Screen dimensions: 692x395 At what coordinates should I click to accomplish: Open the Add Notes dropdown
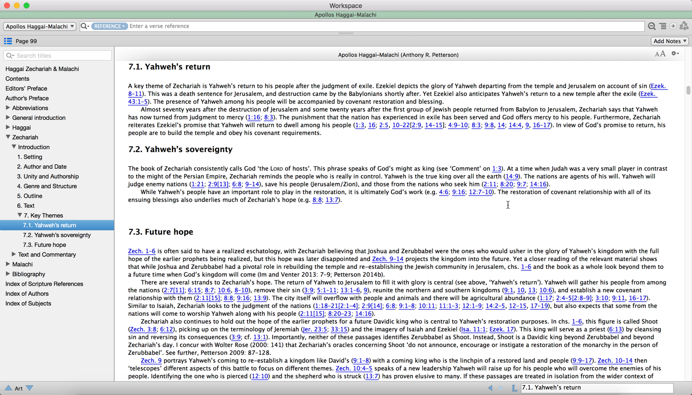pos(670,41)
